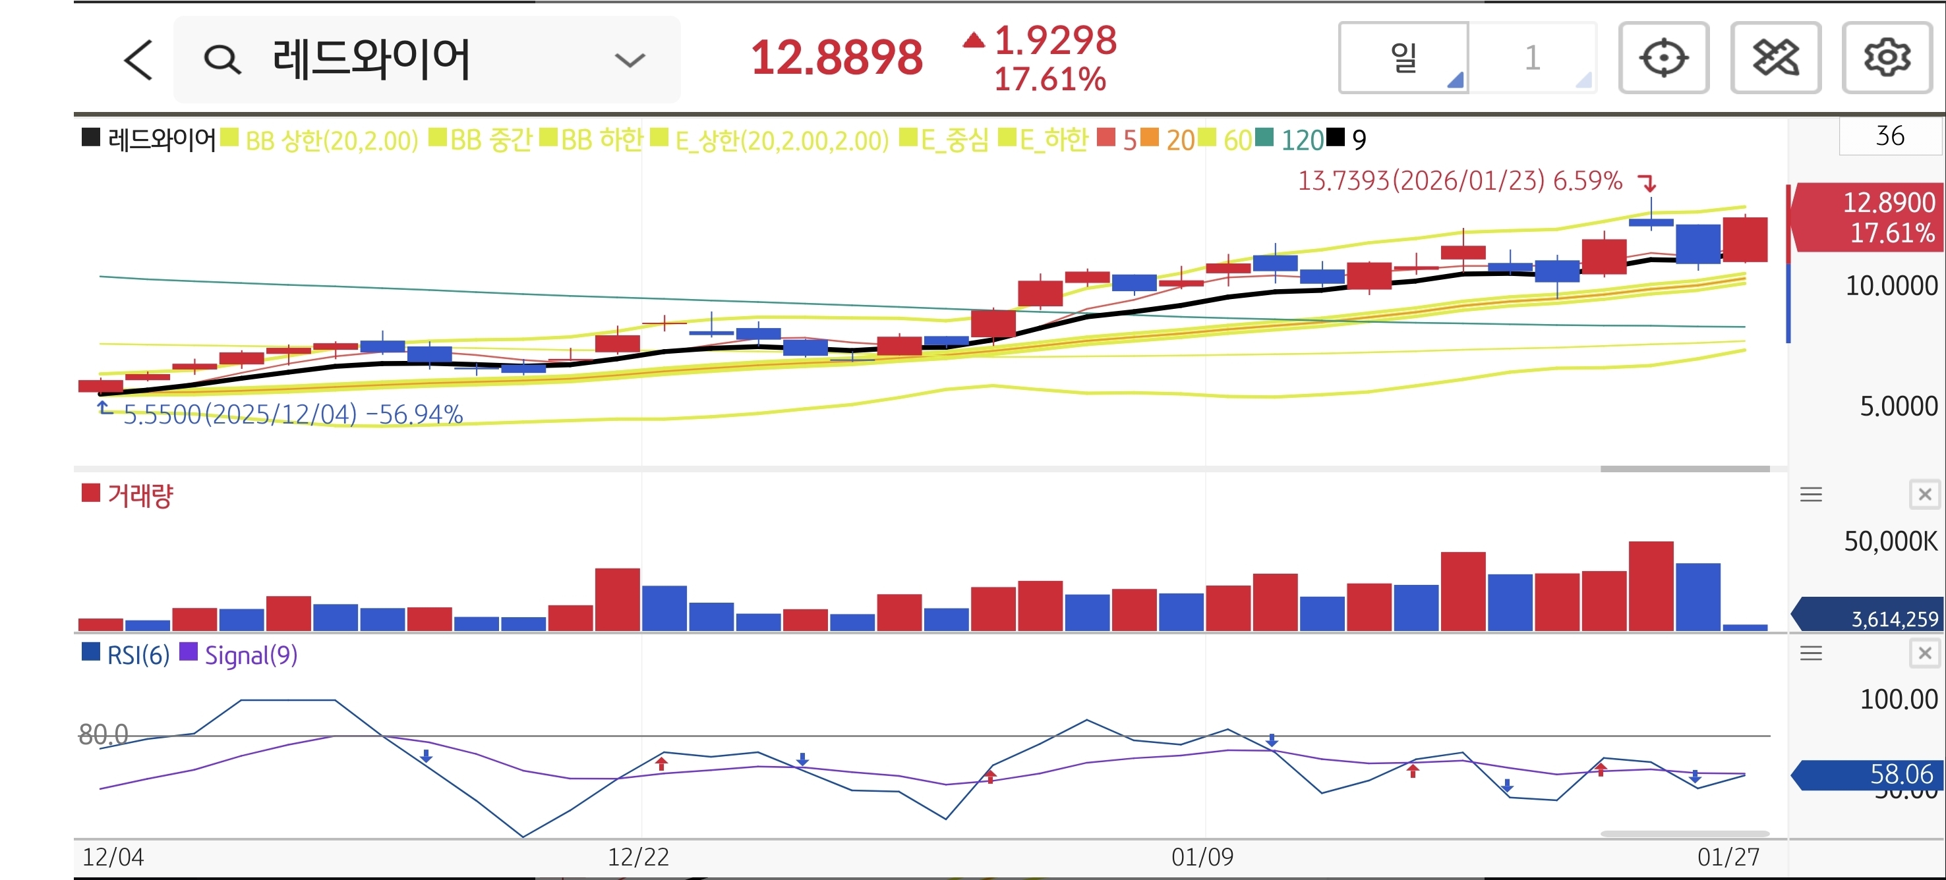Open the 일 period dropdown
This screenshot has width=1946, height=880.
coord(1403,58)
